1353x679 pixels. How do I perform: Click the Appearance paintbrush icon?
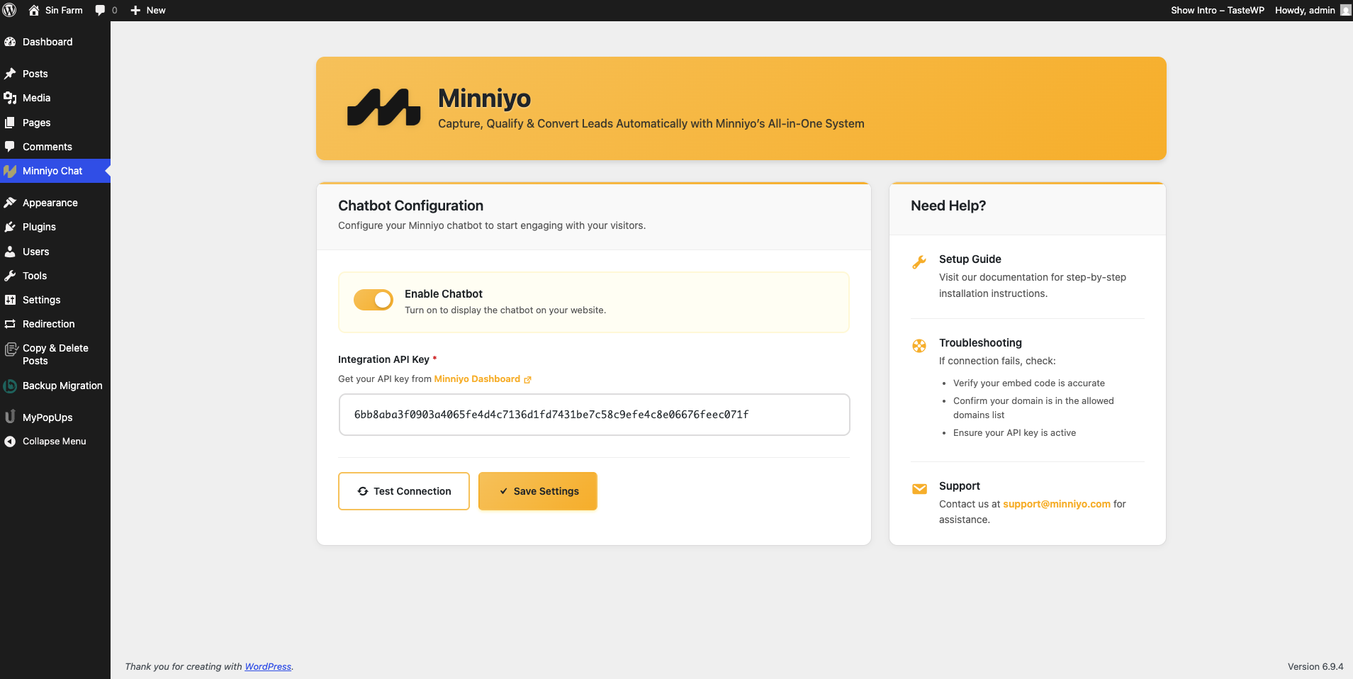tap(10, 203)
